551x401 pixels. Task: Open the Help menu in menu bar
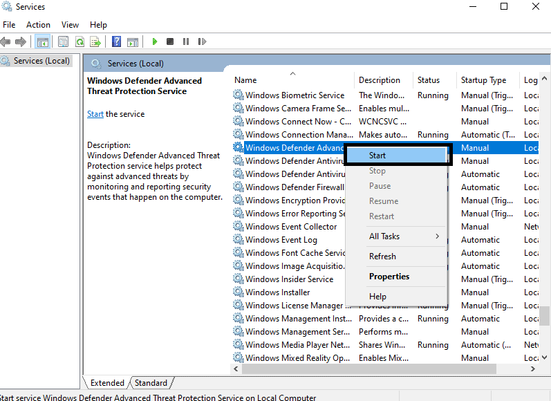98,25
